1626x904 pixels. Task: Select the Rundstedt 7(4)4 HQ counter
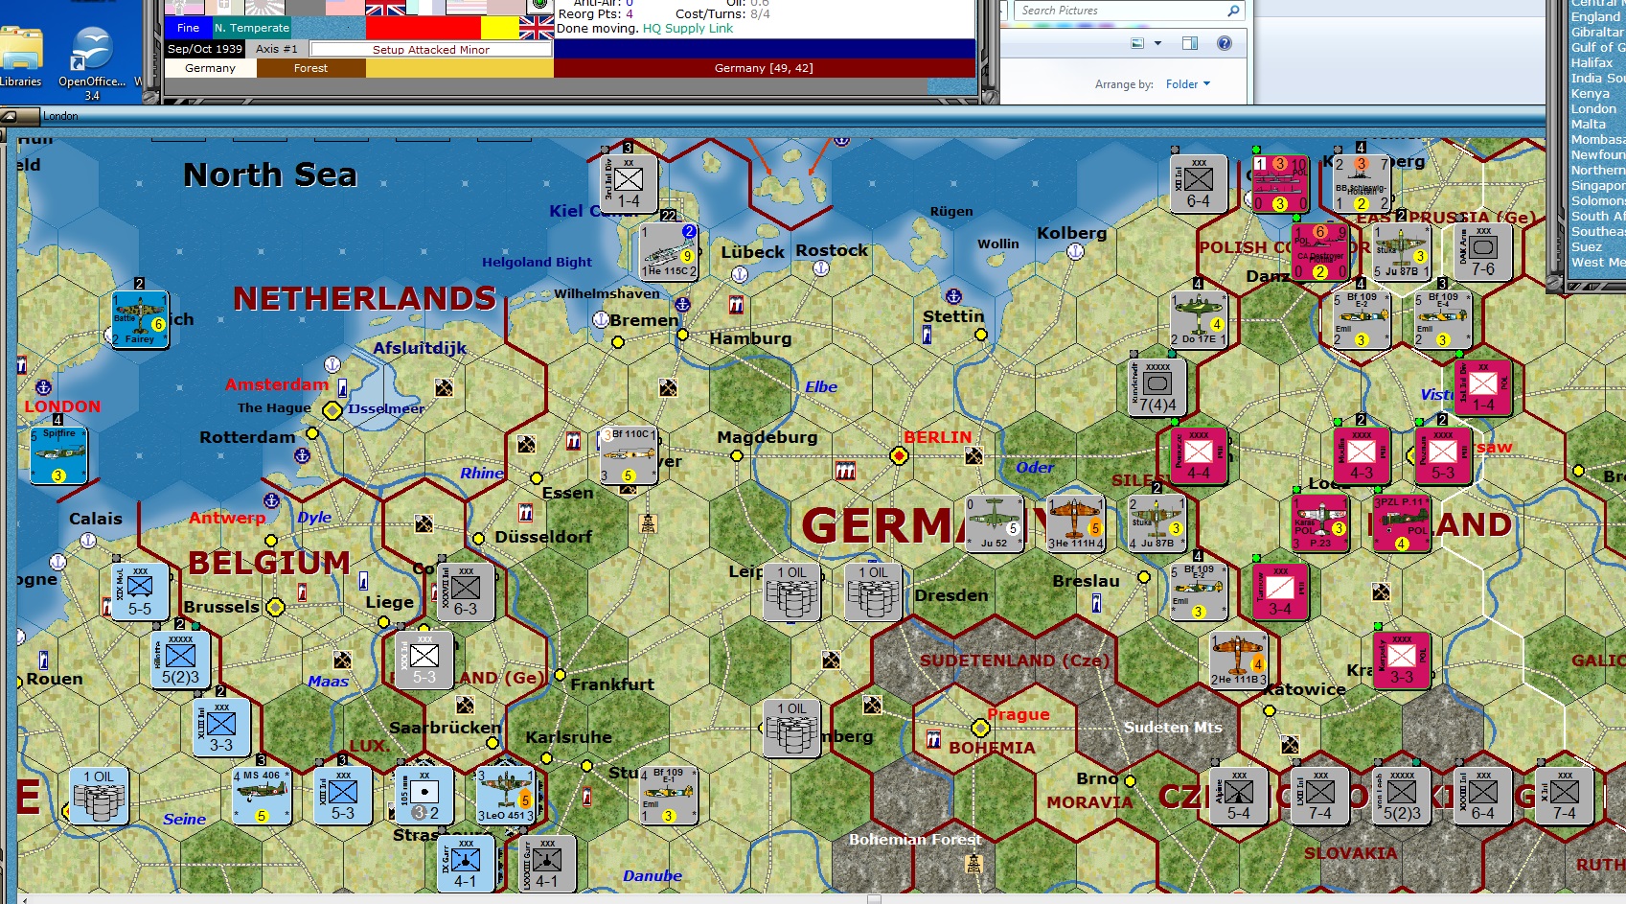pos(1157,387)
